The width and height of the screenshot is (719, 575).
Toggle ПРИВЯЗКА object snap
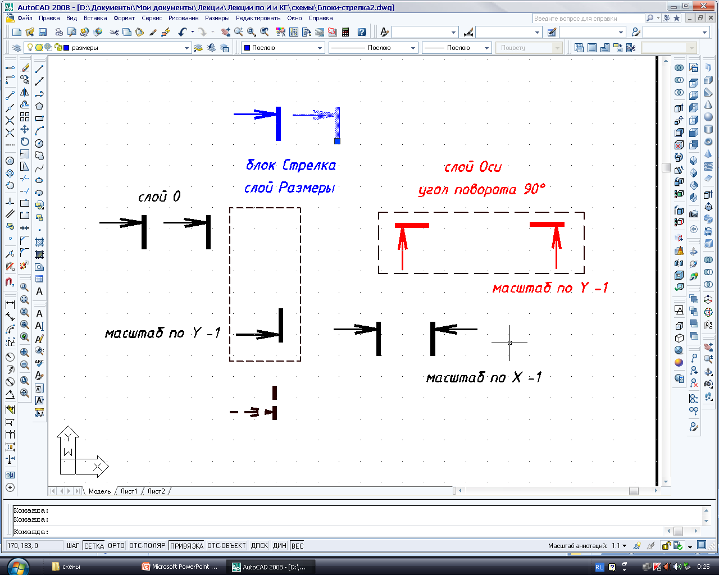click(186, 546)
